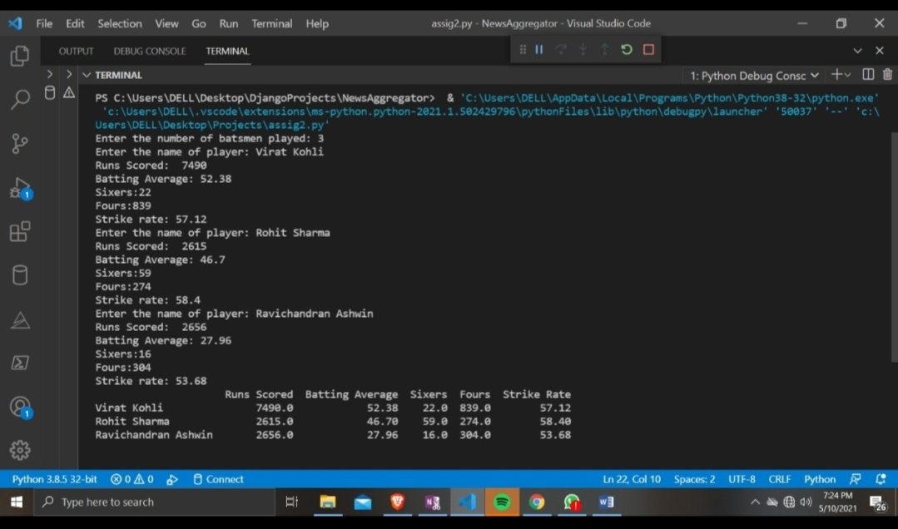Open Google Chrome from the taskbar
Screen dimensions: 898x529
pyautogui.click(x=537, y=502)
